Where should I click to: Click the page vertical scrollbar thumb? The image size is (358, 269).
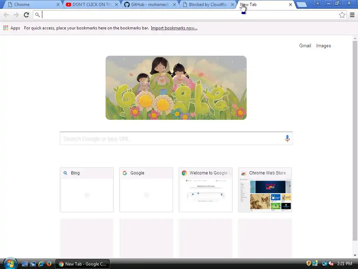click(x=355, y=141)
